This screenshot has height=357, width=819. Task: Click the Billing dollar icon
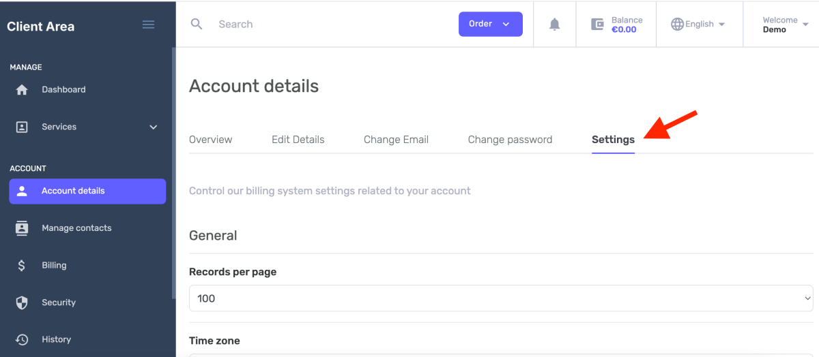coord(22,266)
